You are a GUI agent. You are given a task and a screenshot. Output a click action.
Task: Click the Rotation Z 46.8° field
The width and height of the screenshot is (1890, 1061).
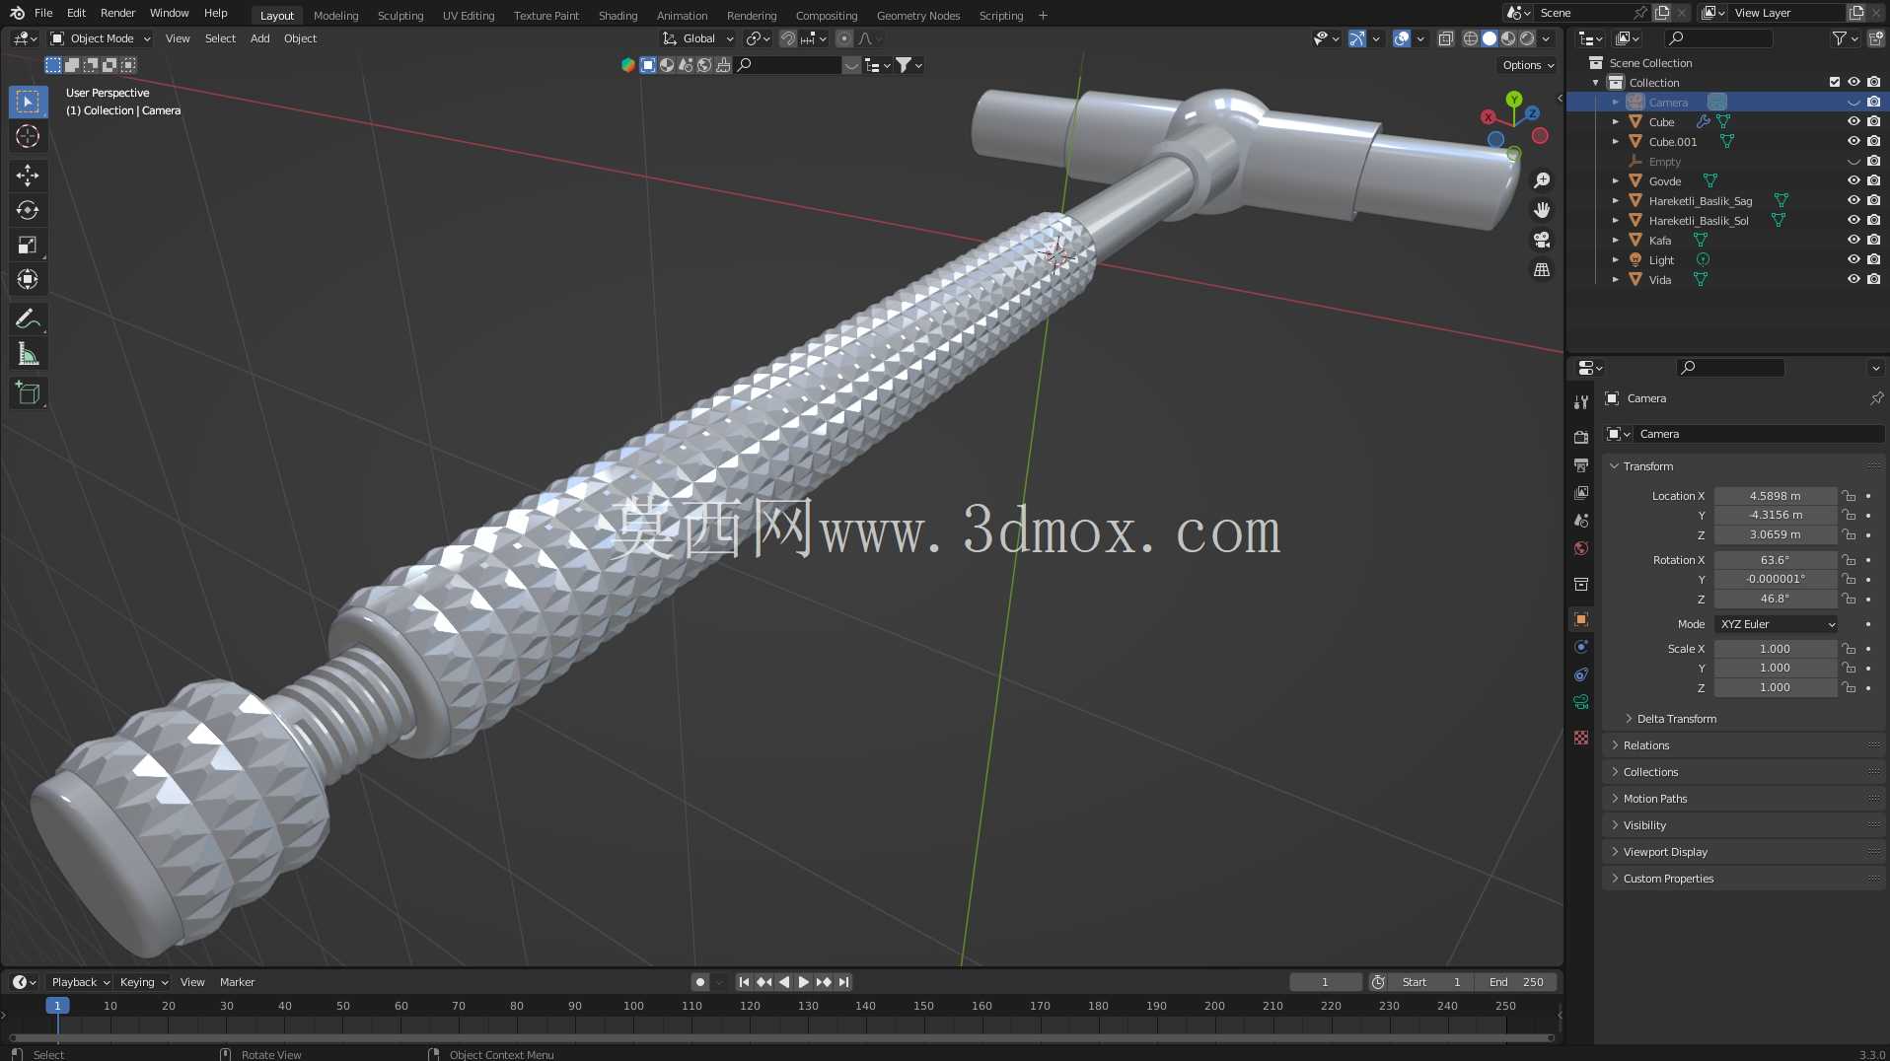(1775, 599)
